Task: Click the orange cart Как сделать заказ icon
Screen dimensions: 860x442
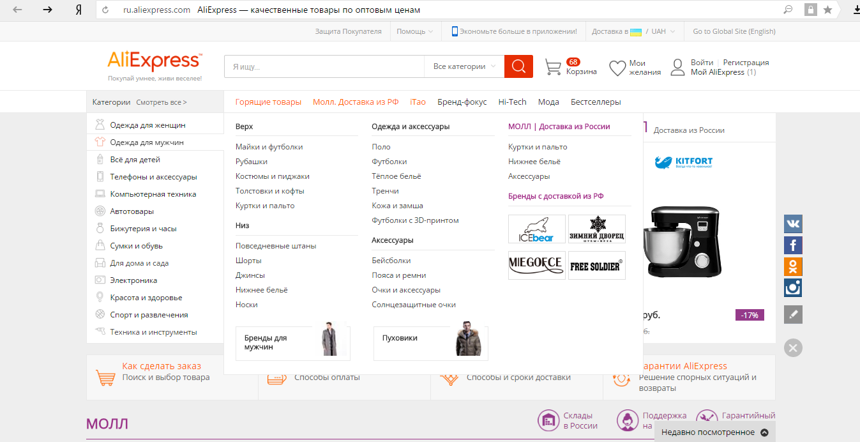Action: 105,377
